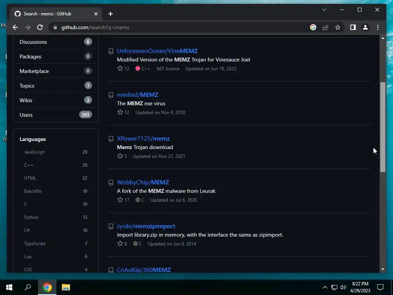The width and height of the screenshot is (393, 295).
Task: Select Marketplace in the search sidebar
Action: tap(56, 71)
